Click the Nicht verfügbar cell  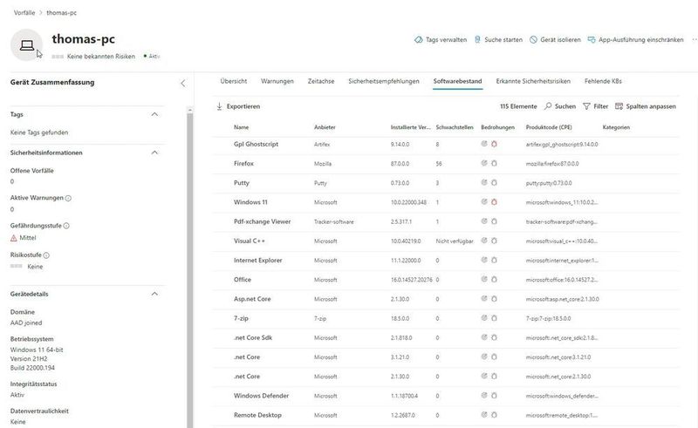455,241
